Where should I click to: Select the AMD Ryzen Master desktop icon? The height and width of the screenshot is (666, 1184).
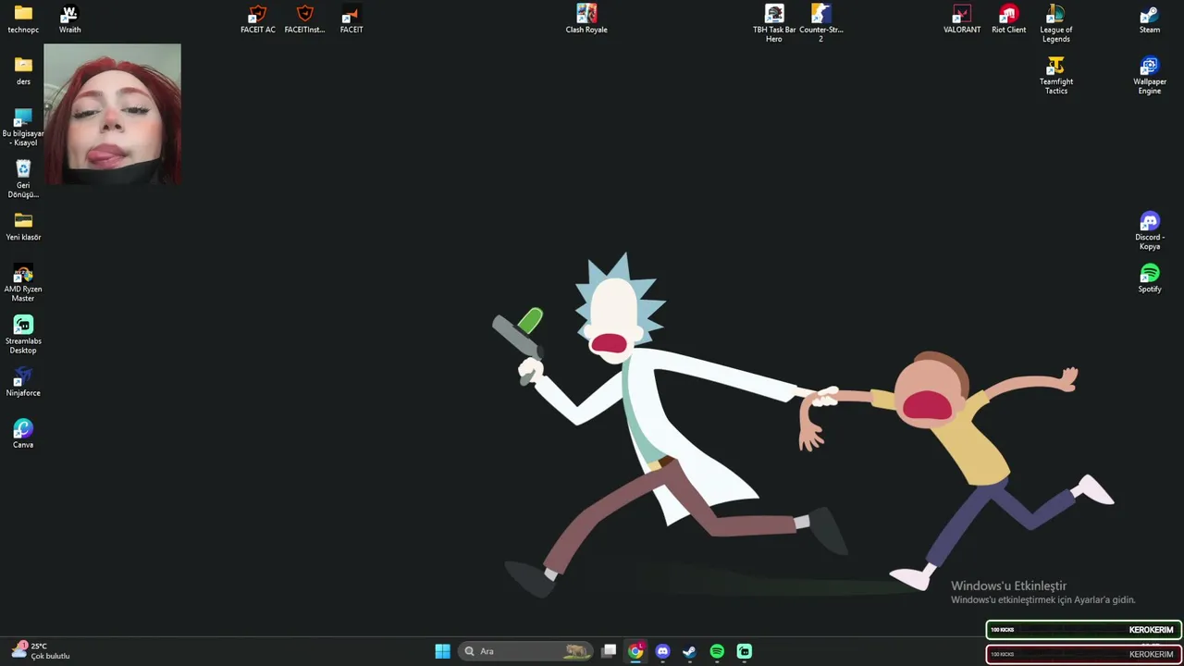click(23, 283)
